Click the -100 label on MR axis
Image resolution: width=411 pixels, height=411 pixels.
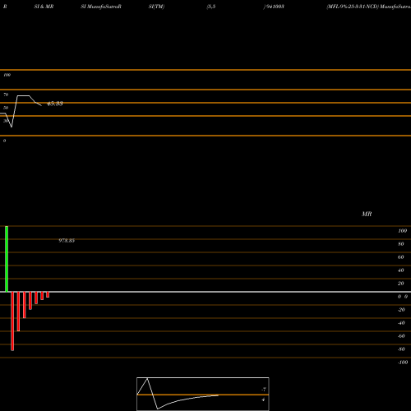pos(403,363)
